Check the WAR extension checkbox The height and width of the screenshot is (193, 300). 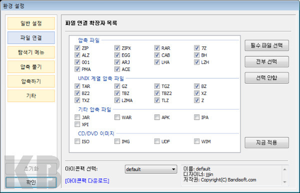coord(117,117)
